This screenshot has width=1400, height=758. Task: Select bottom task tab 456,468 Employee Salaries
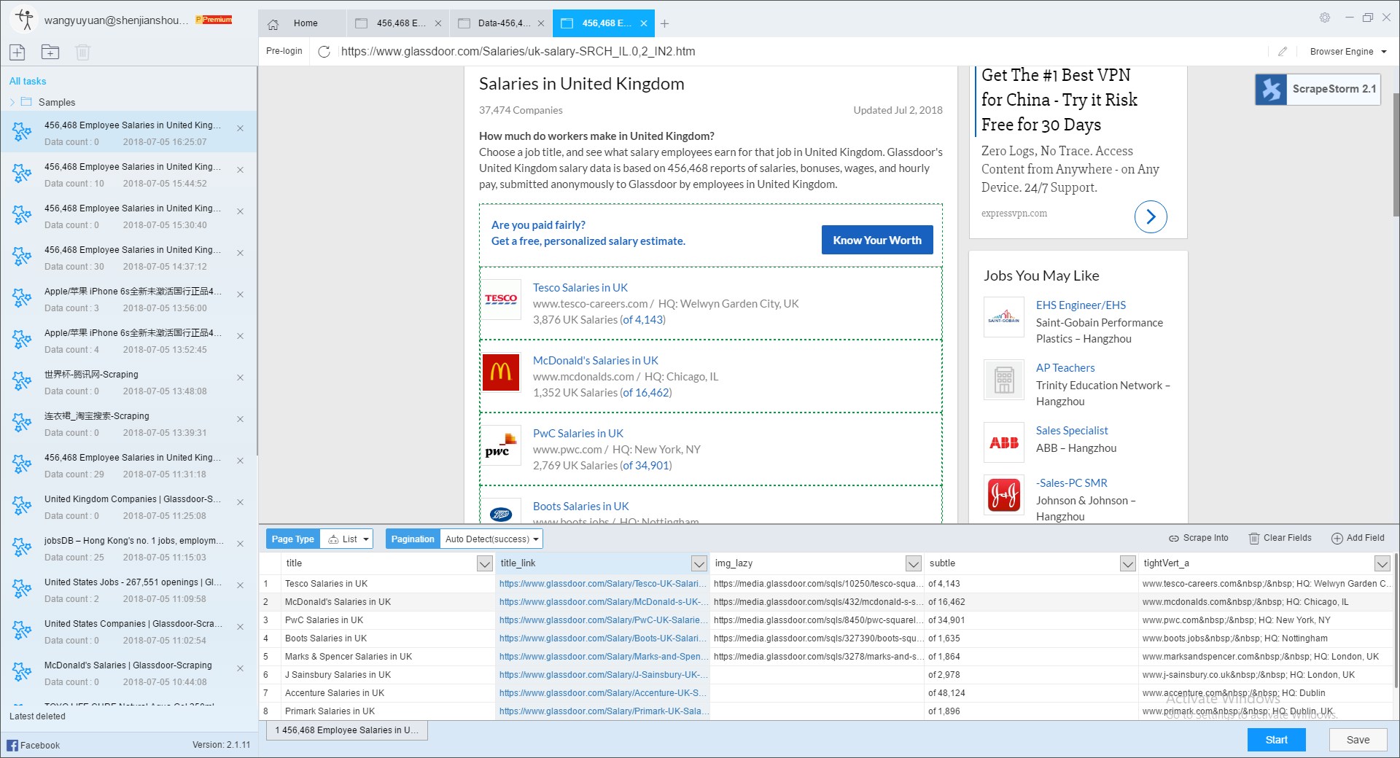click(347, 730)
